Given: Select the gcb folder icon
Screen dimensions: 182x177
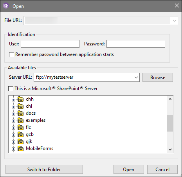Looking at the screenshot, I should [x=20, y=134].
